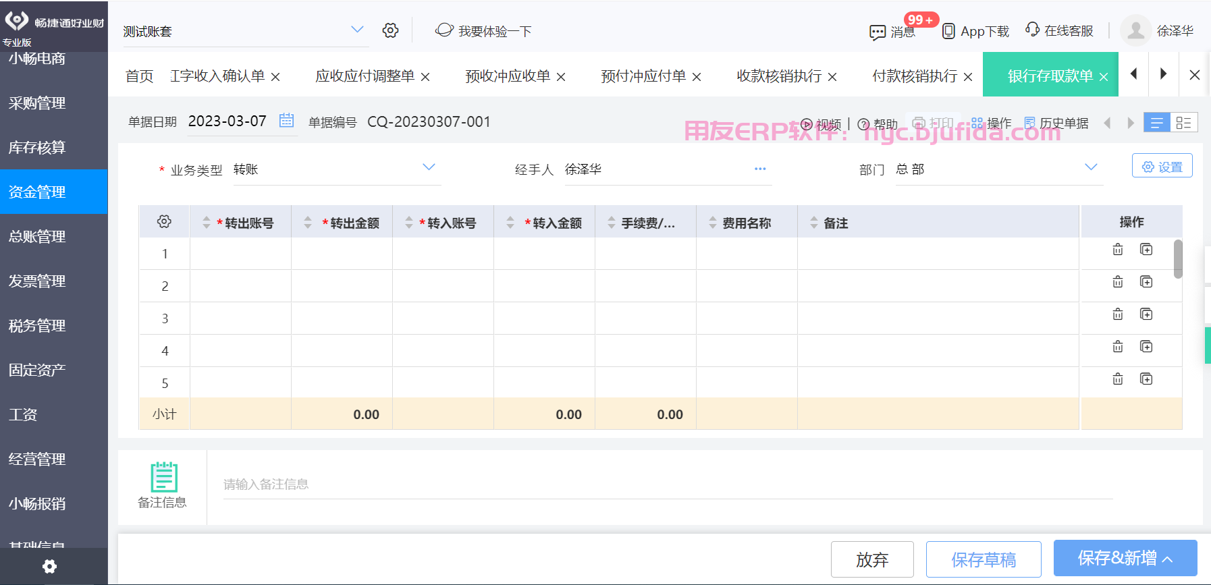
Task: Sort by 转出账号 column
Action: 207,222
